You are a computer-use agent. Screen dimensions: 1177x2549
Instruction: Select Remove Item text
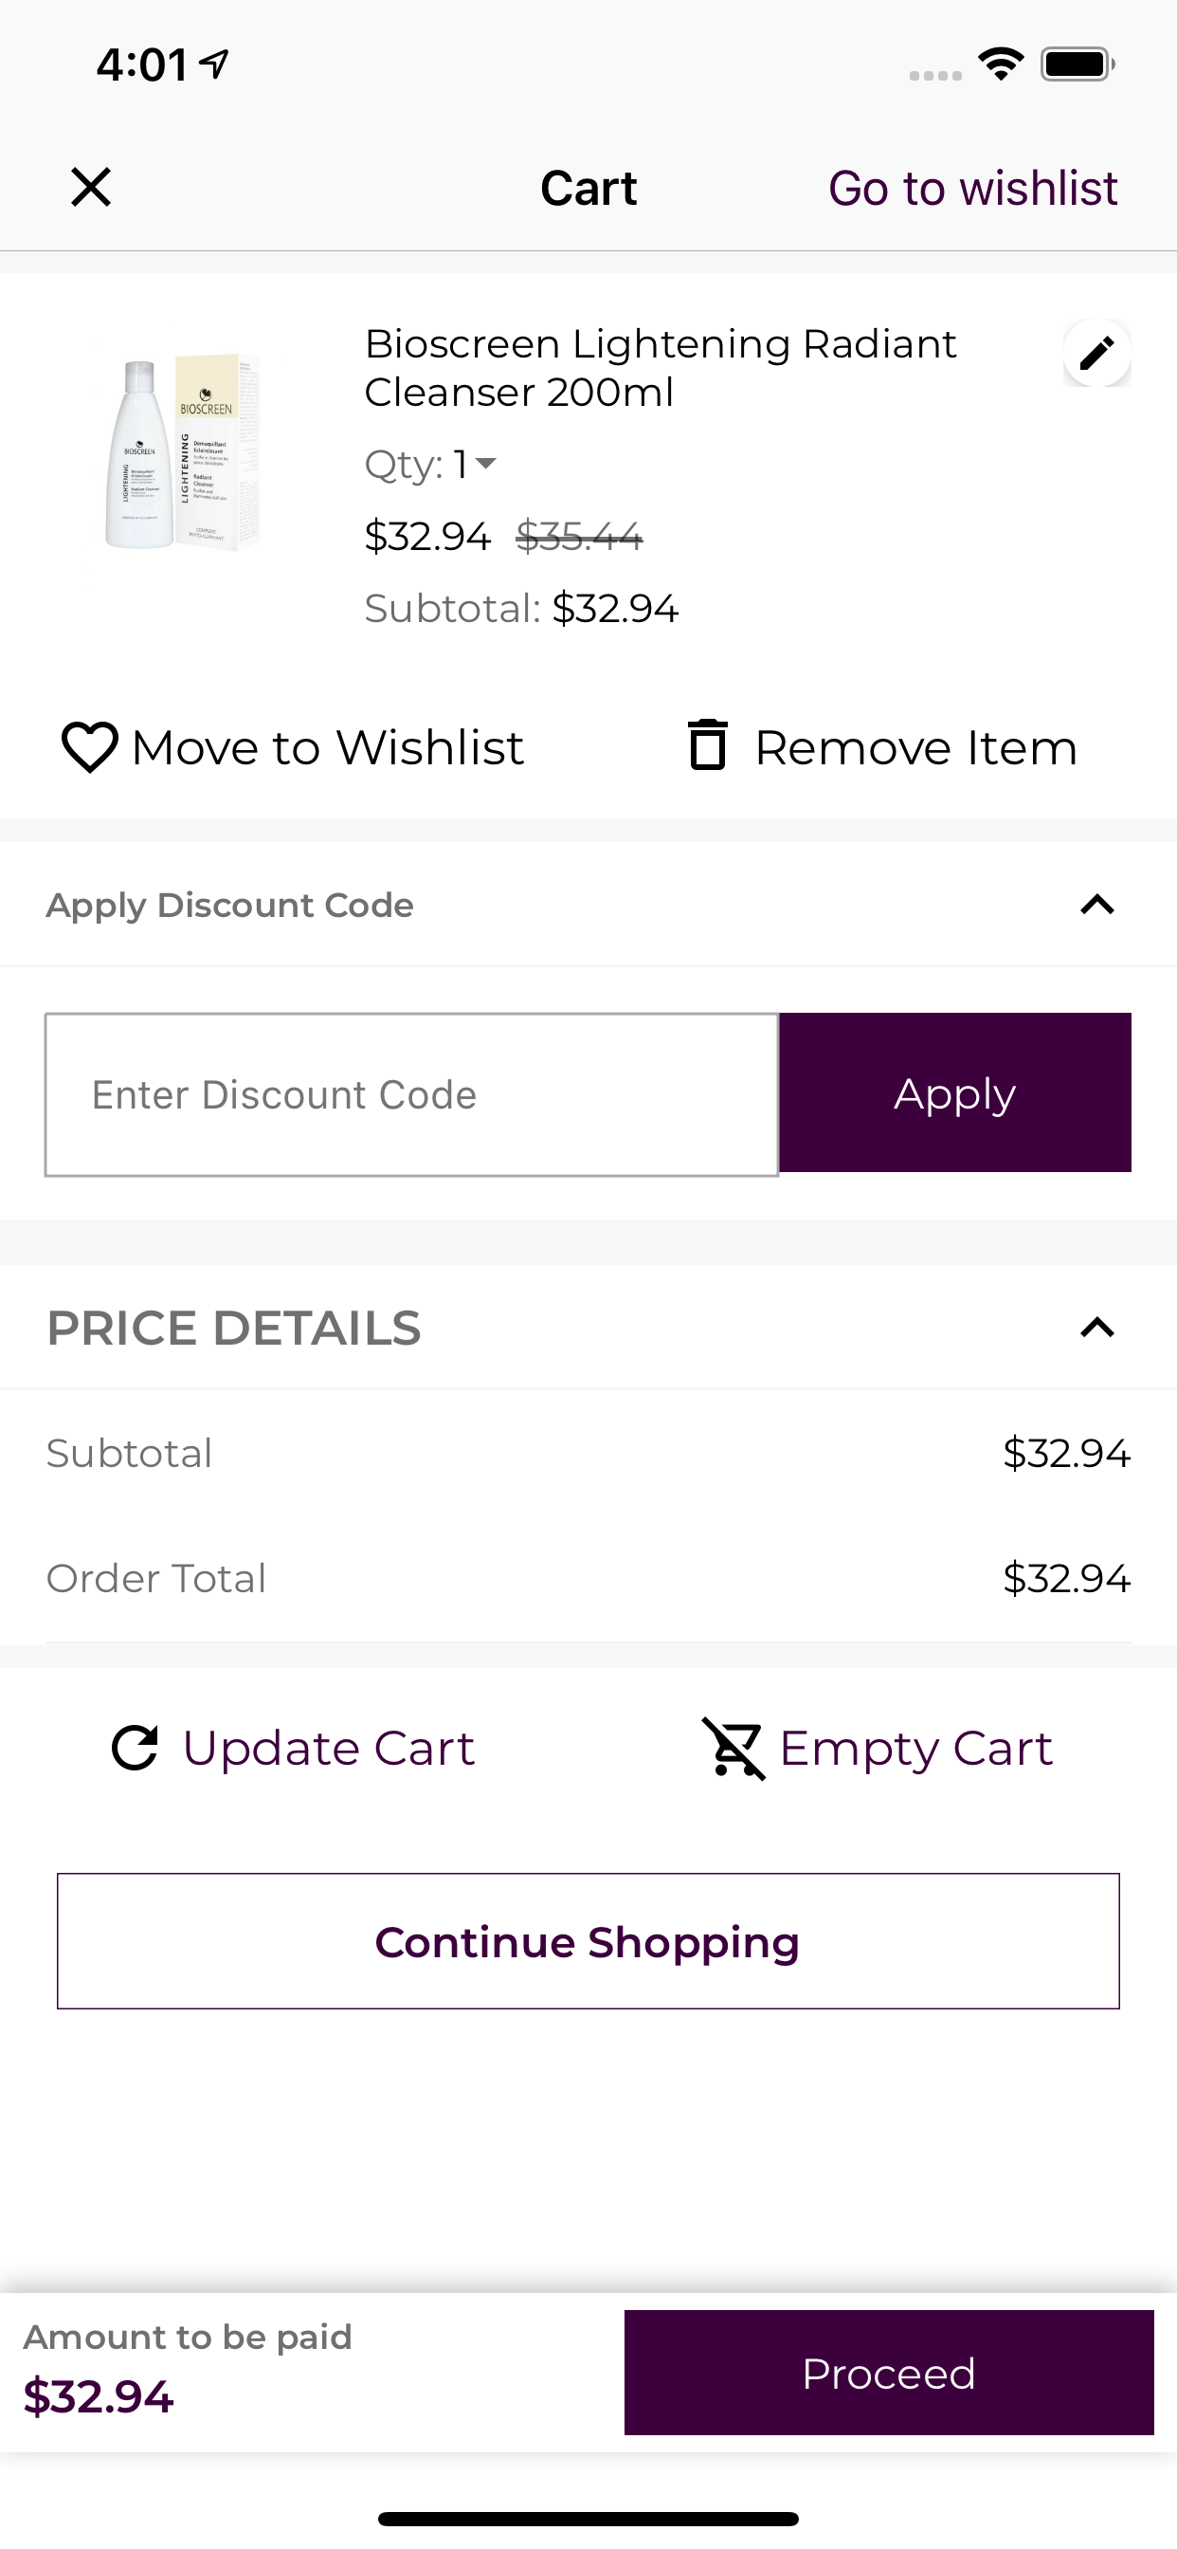915,747
